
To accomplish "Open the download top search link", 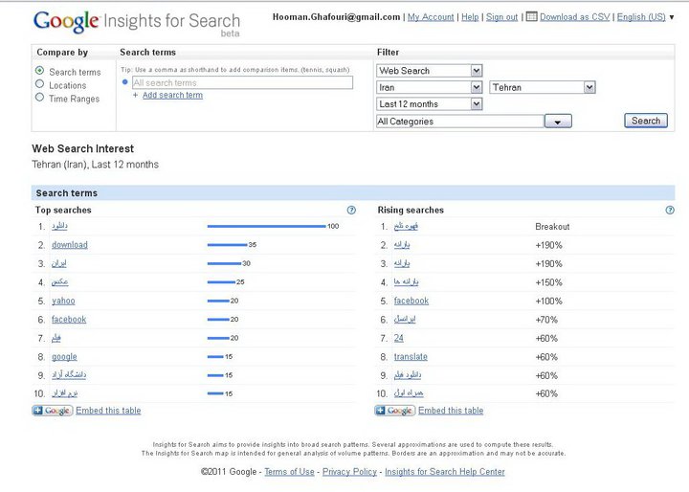I will click(70, 245).
